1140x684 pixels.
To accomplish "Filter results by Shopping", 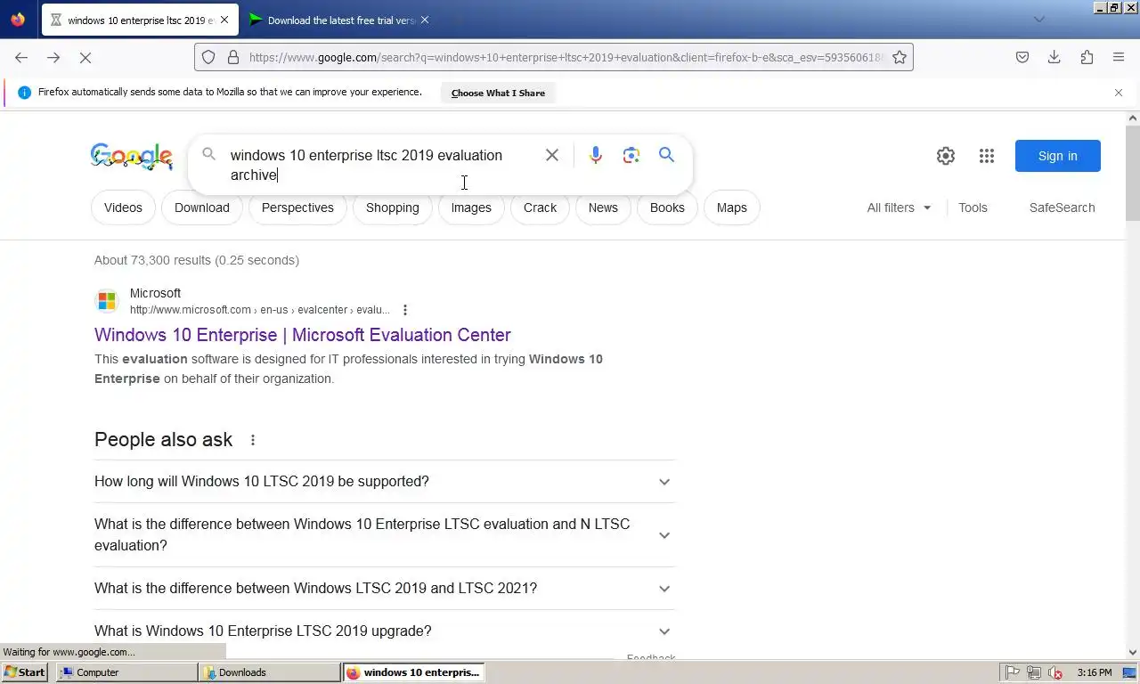I will tap(393, 208).
